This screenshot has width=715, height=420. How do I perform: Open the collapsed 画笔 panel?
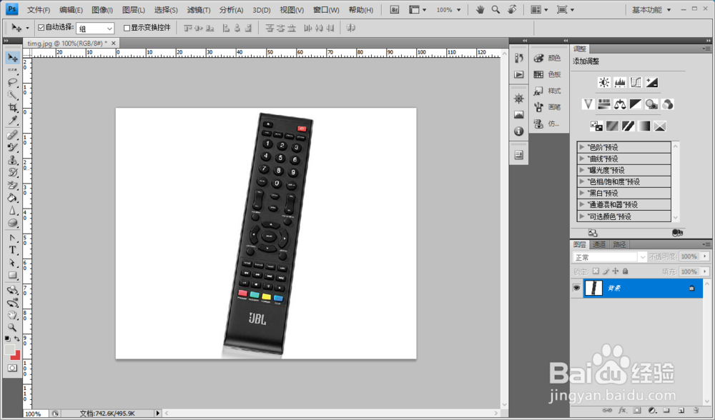click(548, 107)
